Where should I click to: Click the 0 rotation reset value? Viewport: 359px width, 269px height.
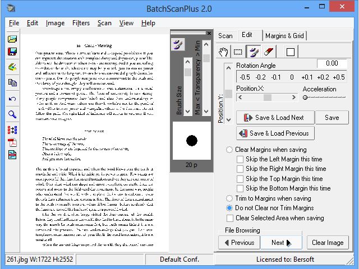tap(292, 77)
